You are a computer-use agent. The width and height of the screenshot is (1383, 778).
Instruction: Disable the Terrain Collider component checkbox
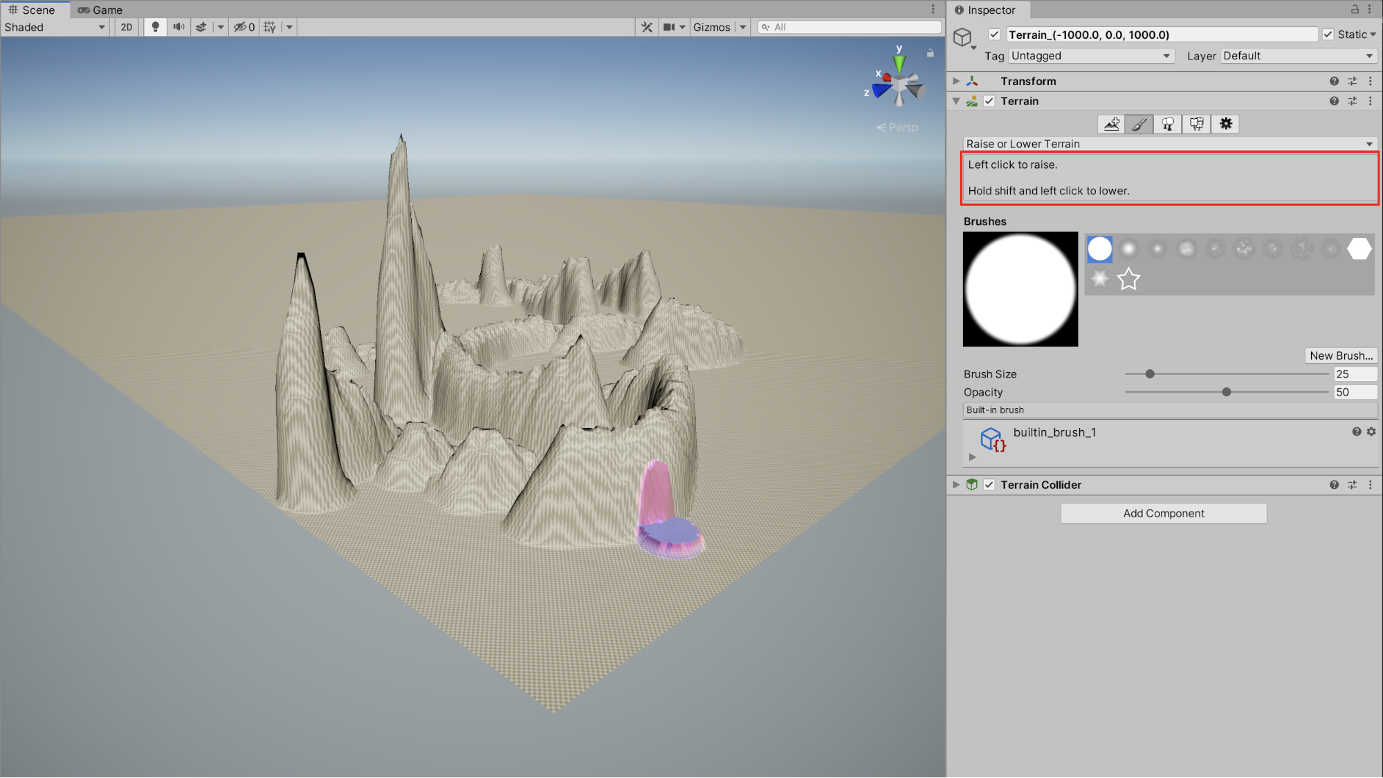pos(989,485)
